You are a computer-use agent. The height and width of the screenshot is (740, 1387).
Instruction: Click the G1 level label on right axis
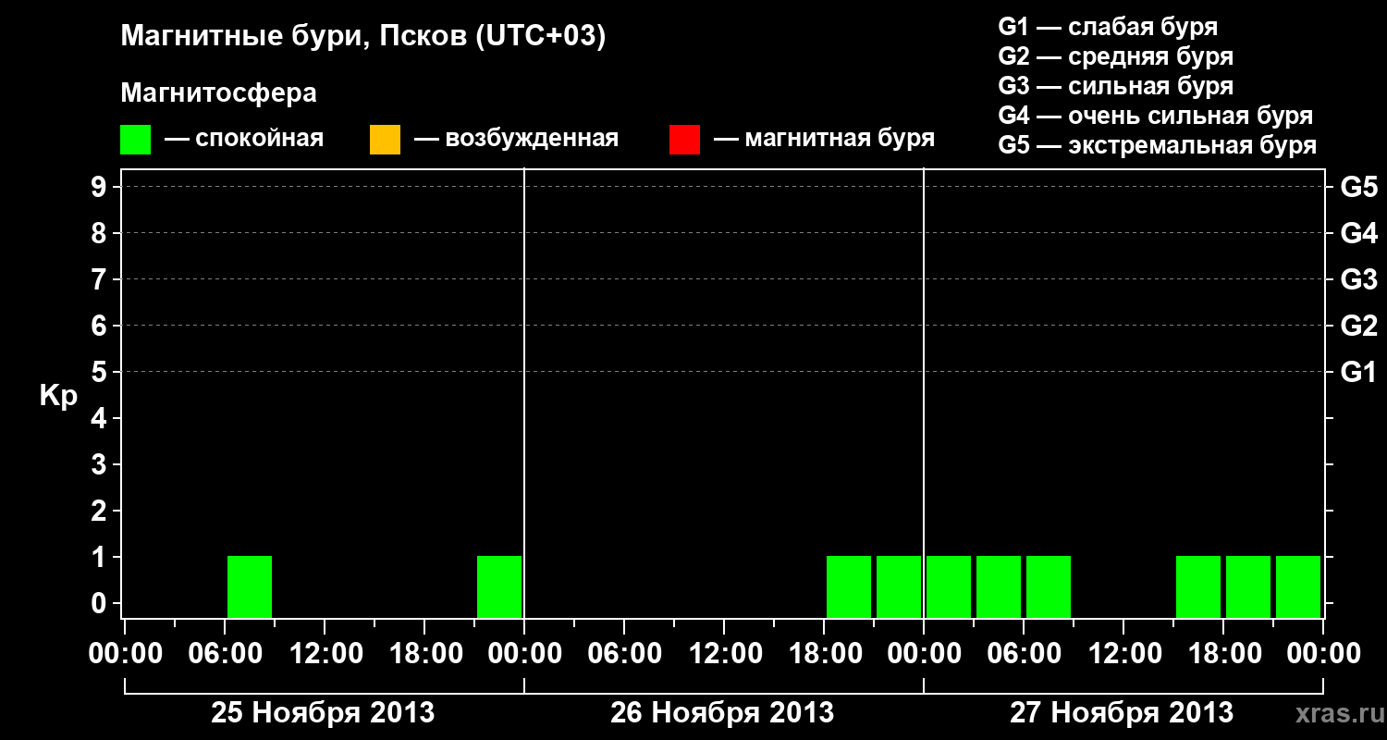click(x=1359, y=372)
